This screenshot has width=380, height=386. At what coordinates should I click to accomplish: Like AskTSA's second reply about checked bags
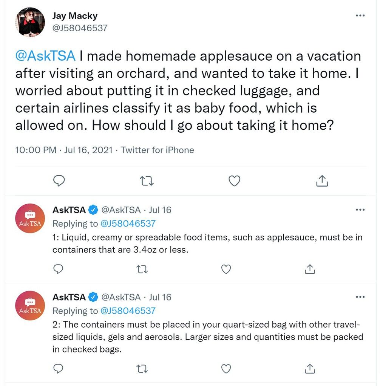[226, 369]
